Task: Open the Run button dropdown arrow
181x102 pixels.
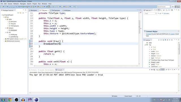Action: click(x=25, y=7)
